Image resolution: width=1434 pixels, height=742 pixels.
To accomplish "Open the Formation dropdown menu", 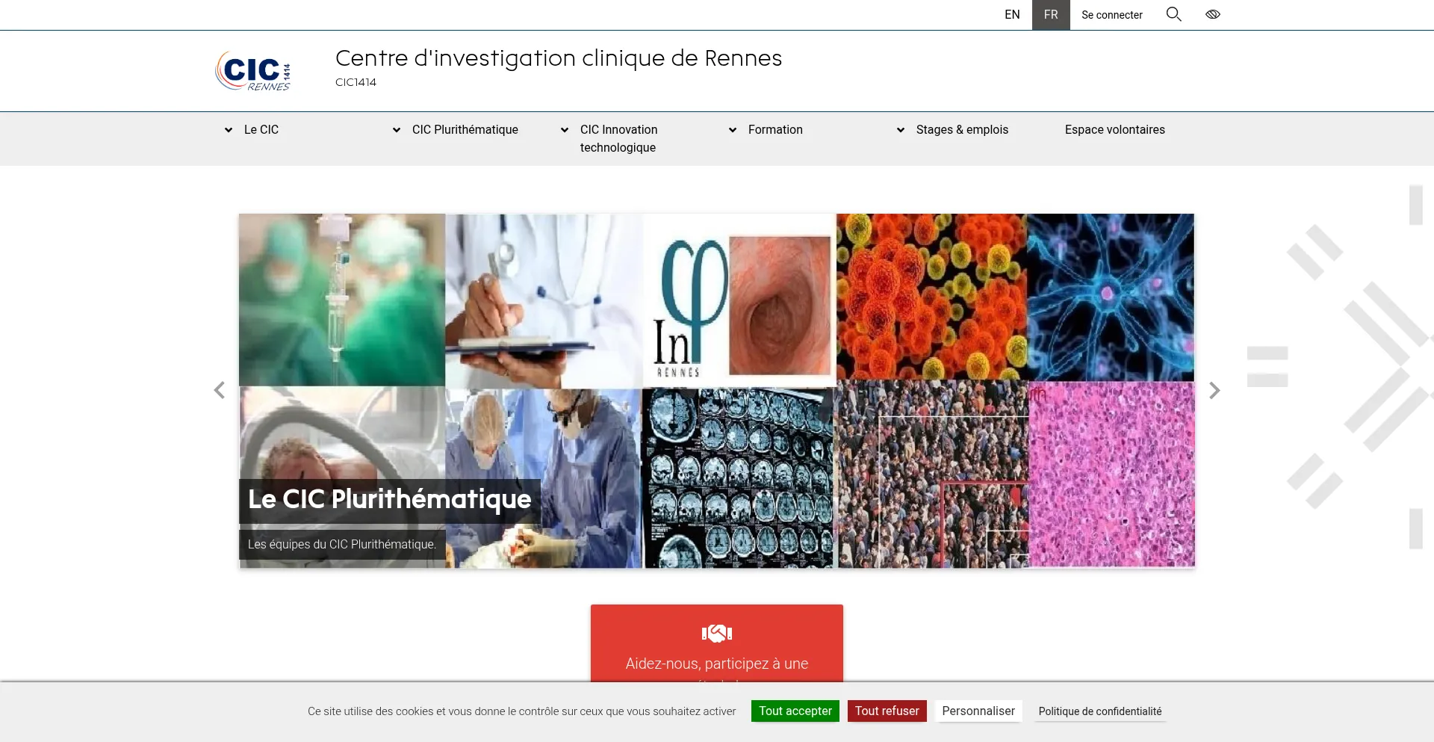I will point(733,129).
